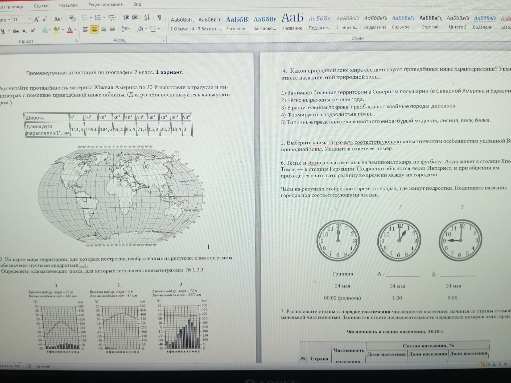Apply the Обычный style
The width and height of the screenshot is (511, 383).
click(182, 24)
